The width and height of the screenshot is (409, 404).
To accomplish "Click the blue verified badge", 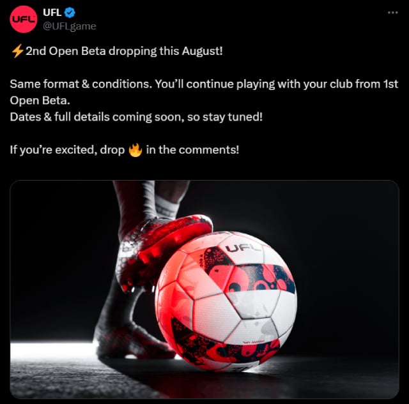I will [x=70, y=13].
